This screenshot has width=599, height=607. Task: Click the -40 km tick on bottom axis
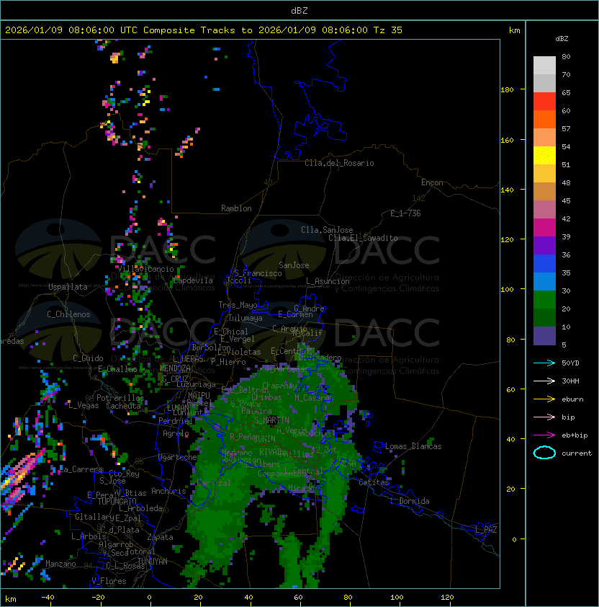coord(48,598)
